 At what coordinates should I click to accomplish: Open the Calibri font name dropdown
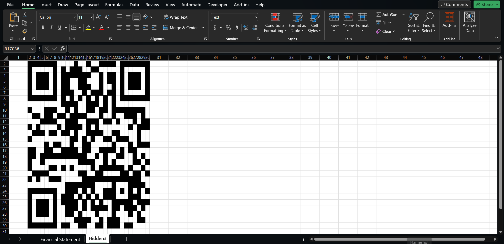point(75,17)
